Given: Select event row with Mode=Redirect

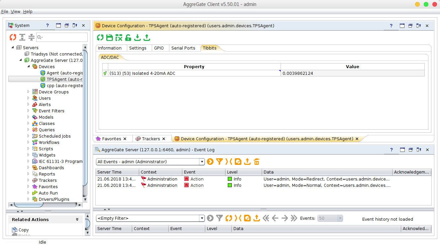Looking at the screenshot, I should [x=263, y=179].
